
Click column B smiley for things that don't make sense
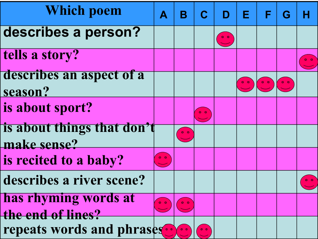click(x=185, y=135)
